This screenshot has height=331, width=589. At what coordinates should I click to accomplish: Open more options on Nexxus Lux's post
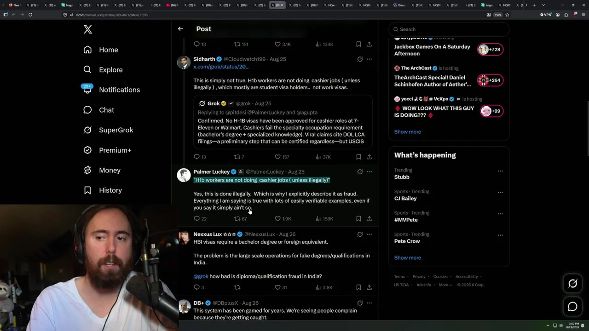[x=369, y=234]
